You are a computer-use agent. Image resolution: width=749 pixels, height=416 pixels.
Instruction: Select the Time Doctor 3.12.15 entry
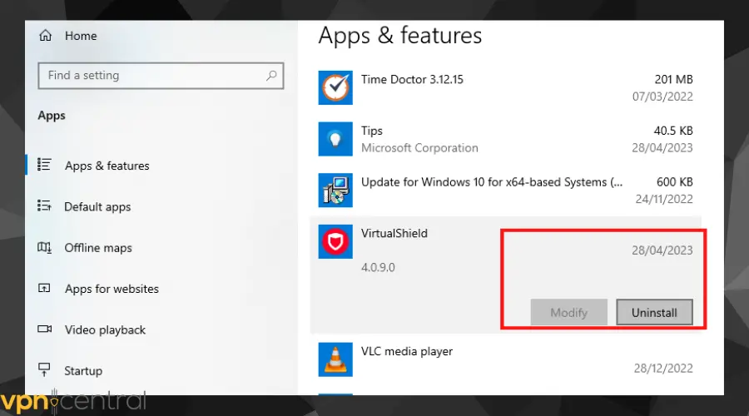pos(412,80)
